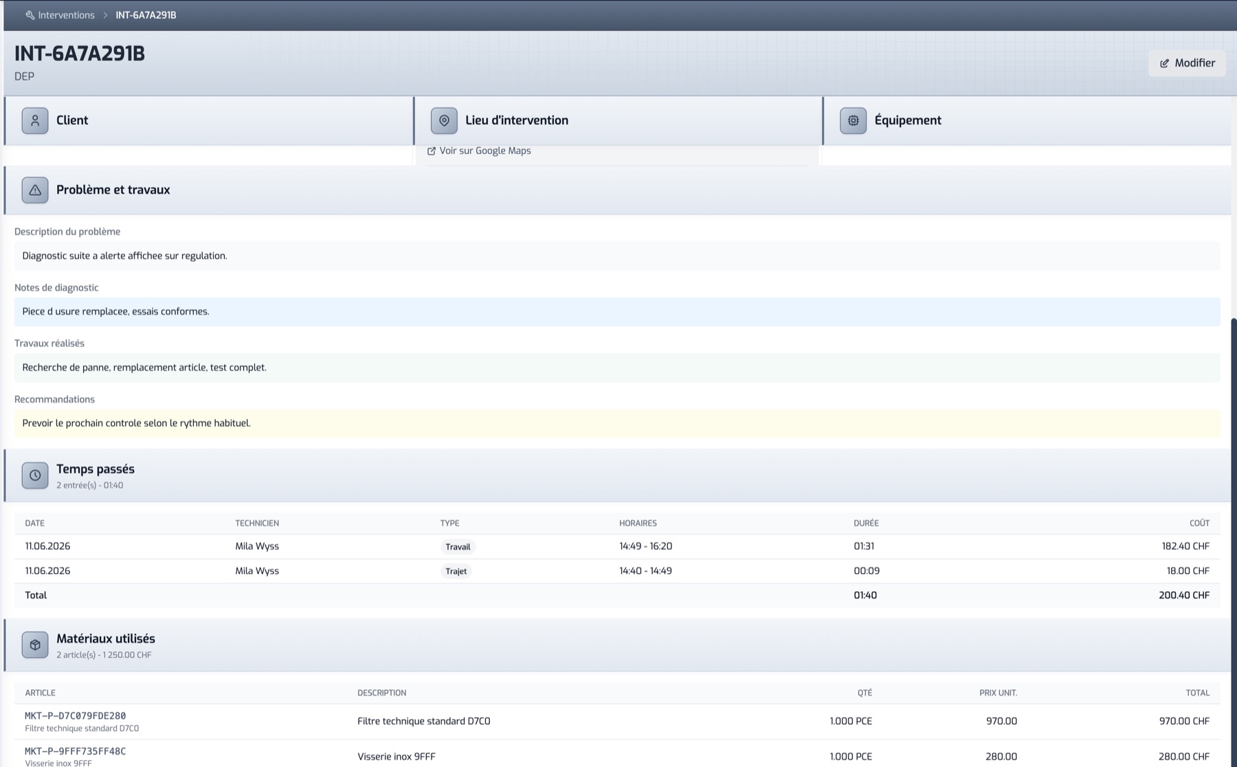1237x767 pixels.
Task: Click the Total row label
Action: [x=36, y=595]
